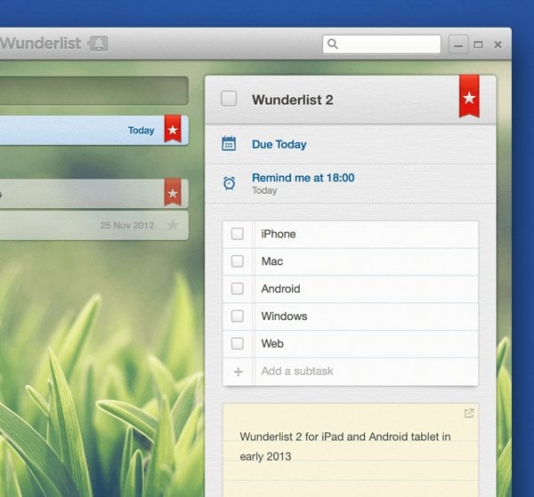
Task: Tick the iPhone subtask checkbox
Action: [x=238, y=234]
